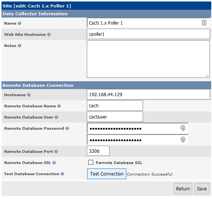Save the data collector settings
Screen dimensions: 212x199
coord(202,189)
